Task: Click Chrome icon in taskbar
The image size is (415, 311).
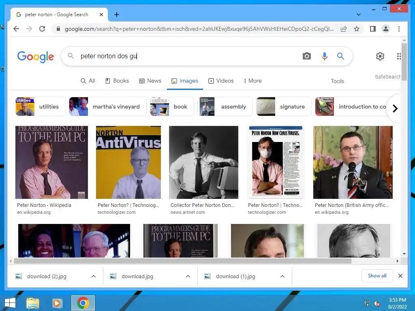Action: pos(83,303)
